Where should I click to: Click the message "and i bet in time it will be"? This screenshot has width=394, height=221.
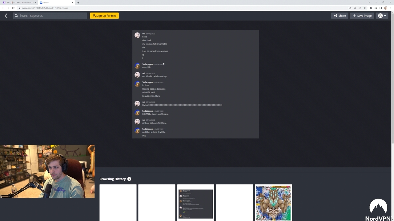coord(154,132)
